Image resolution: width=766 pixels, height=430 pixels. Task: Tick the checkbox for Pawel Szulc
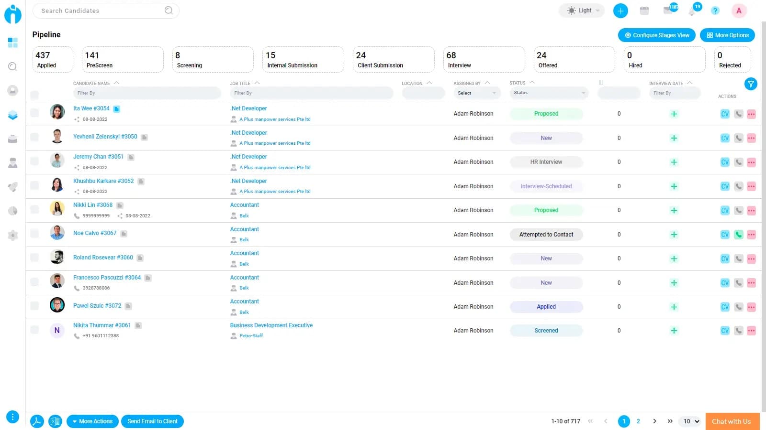point(34,306)
